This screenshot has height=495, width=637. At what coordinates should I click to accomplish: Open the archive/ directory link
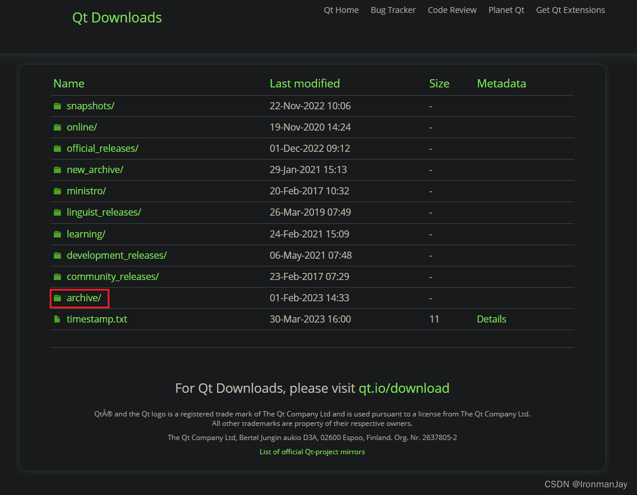[x=83, y=298]
